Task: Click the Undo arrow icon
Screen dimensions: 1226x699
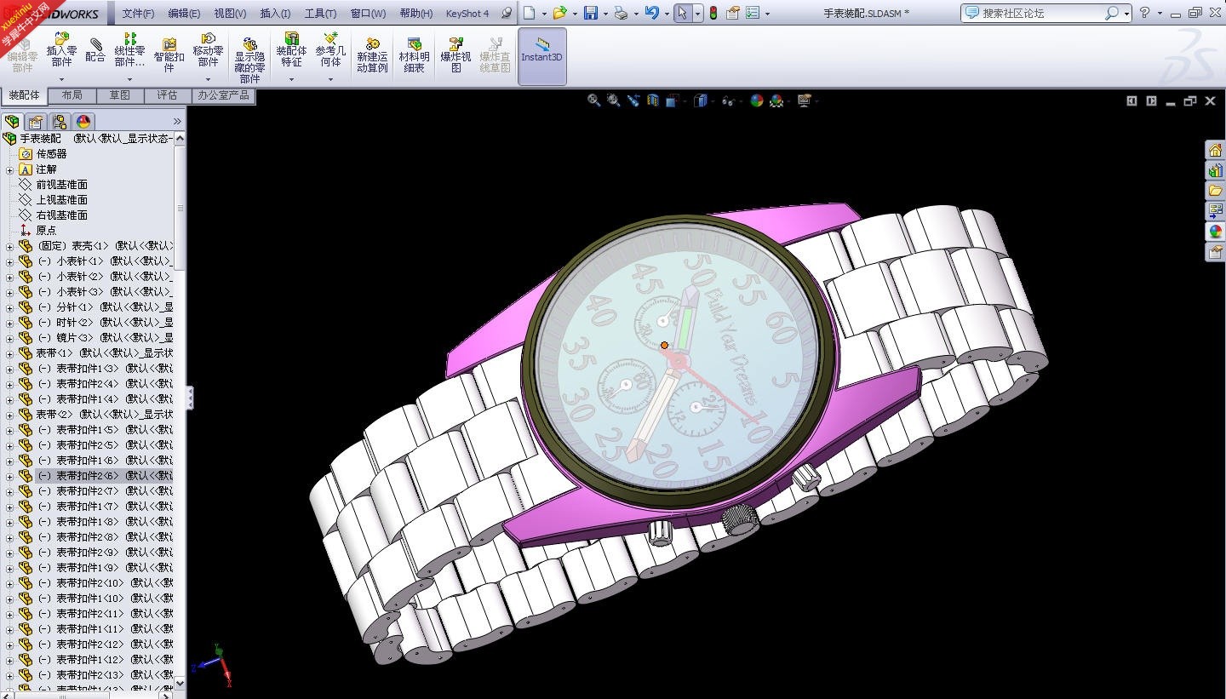Action: point(651,13)
